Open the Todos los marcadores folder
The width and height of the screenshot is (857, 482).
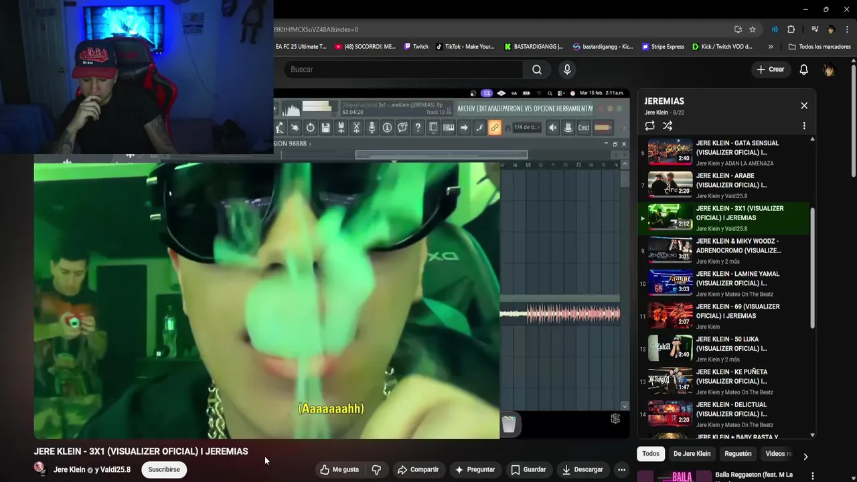(x=820, y=47)
